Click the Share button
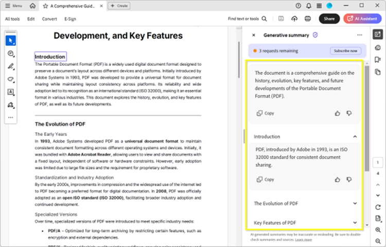386x247 pixels. 329,19
